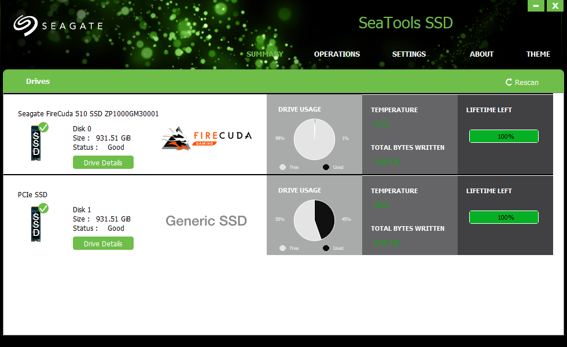The height and width of the screenshot is (347, 567).
Task: Click the SeaTools SSD title
Action: point(406,23)
